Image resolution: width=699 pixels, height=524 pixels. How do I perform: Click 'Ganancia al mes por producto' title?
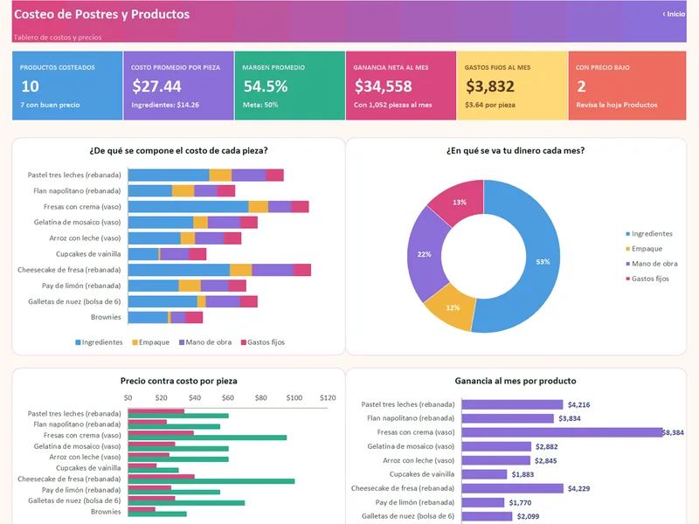pyautogui.click(x=516, y=381)
